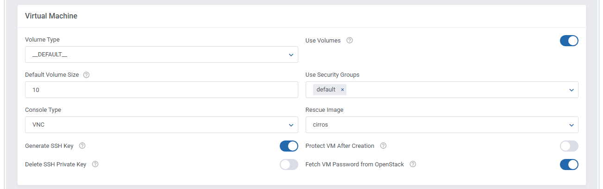Click the Default Volume Size input field
The height and width of the screenshot is (189, 603).
[x=161, y=90]
